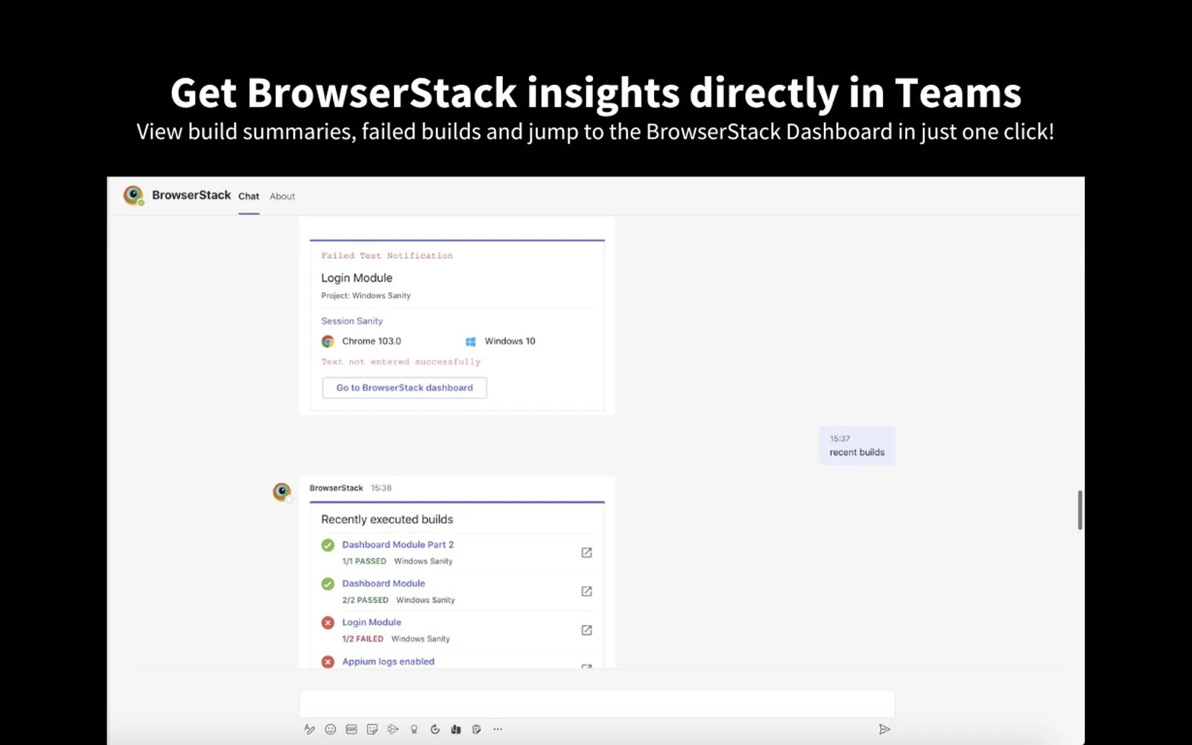Click the BrowserStack app logo in header
1192x745 pixels.
tap(133, 195)
